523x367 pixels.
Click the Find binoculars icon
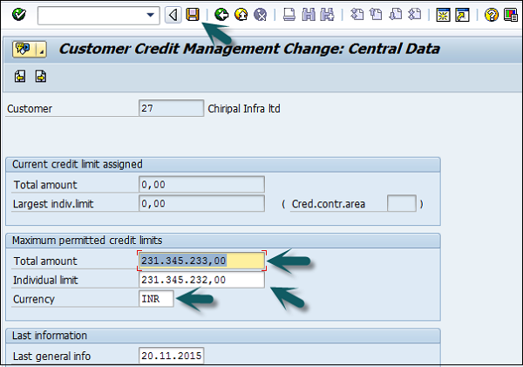point(309,15)
